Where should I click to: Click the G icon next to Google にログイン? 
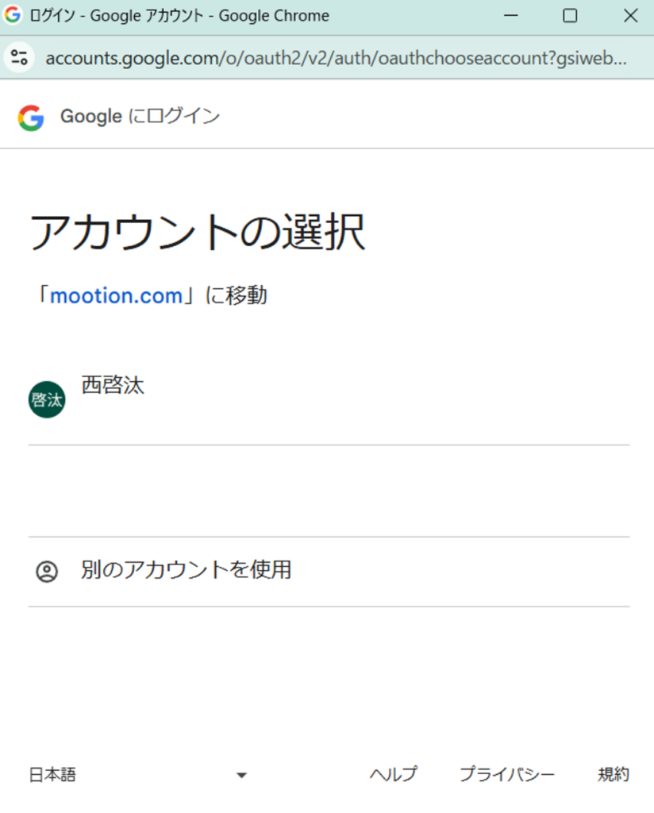(x=29, y=116)
